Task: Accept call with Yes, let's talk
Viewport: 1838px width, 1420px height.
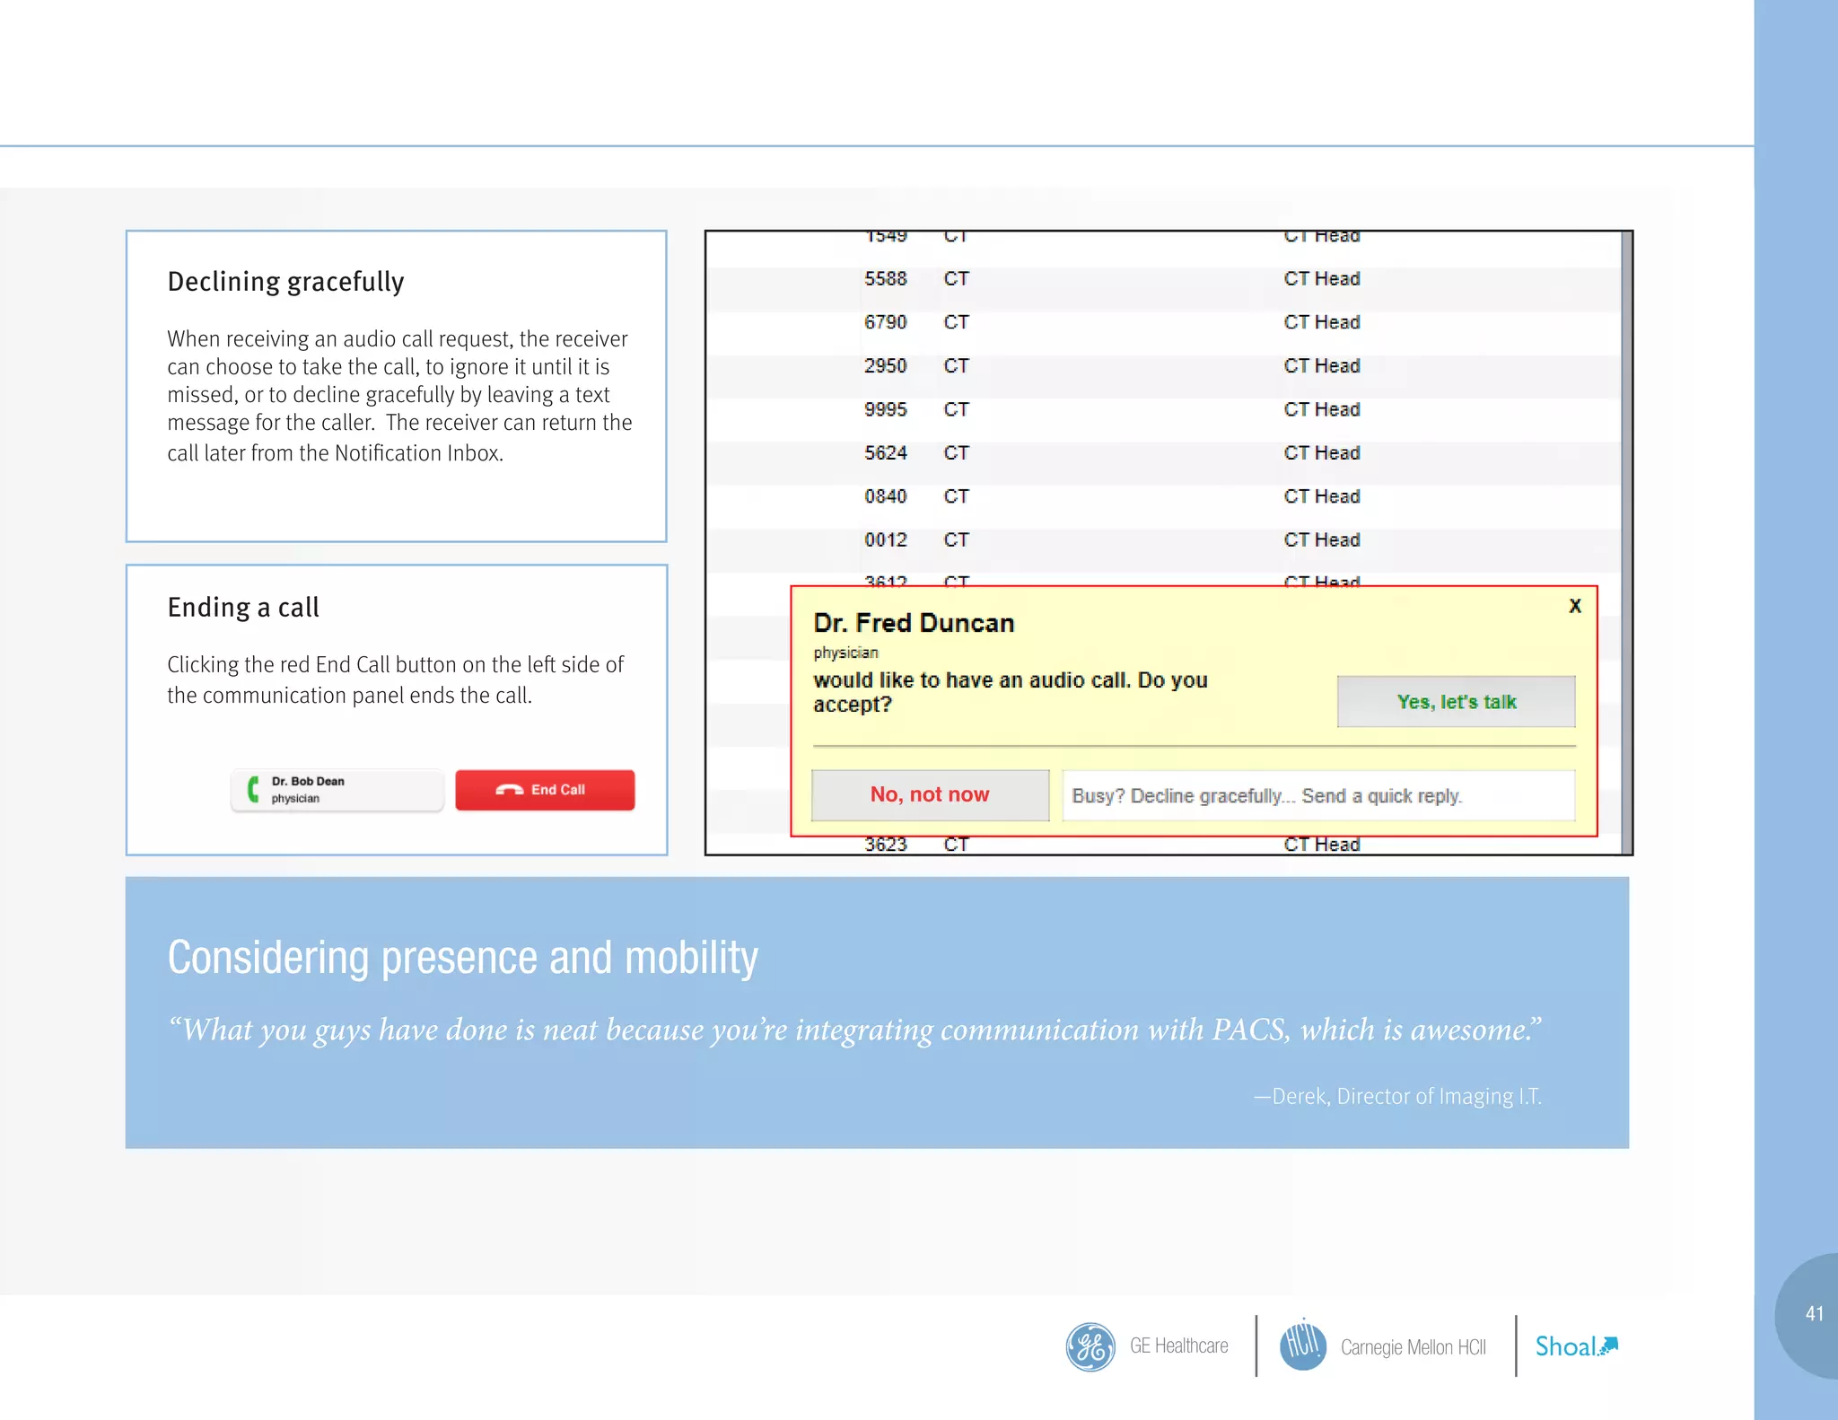Action: click(x=1456, y=702)
